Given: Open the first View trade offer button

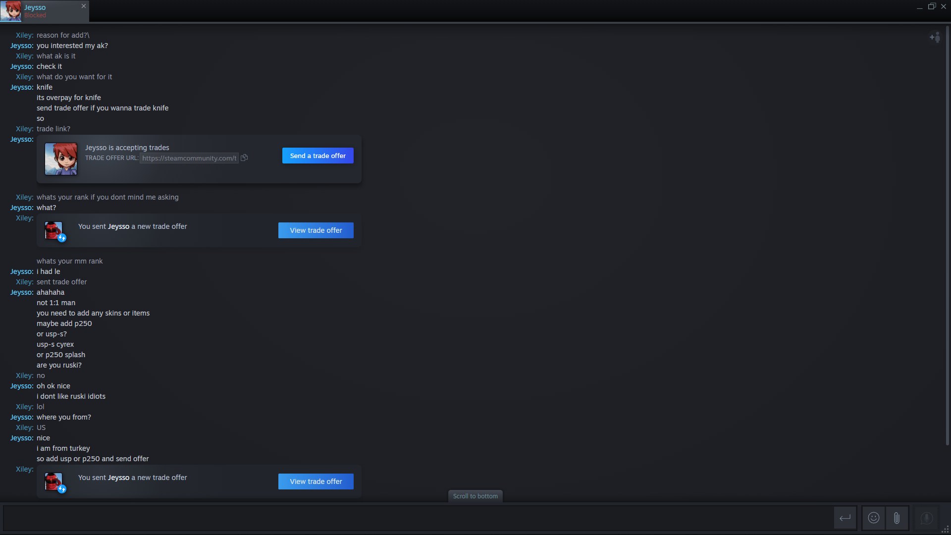Looking at the screenshot, I should click(316, 230).
